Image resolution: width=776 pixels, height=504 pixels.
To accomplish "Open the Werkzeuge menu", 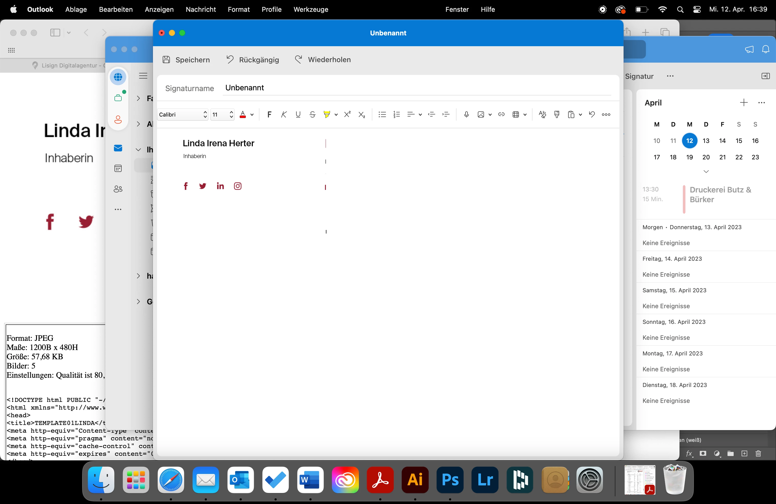I will 311,9.
